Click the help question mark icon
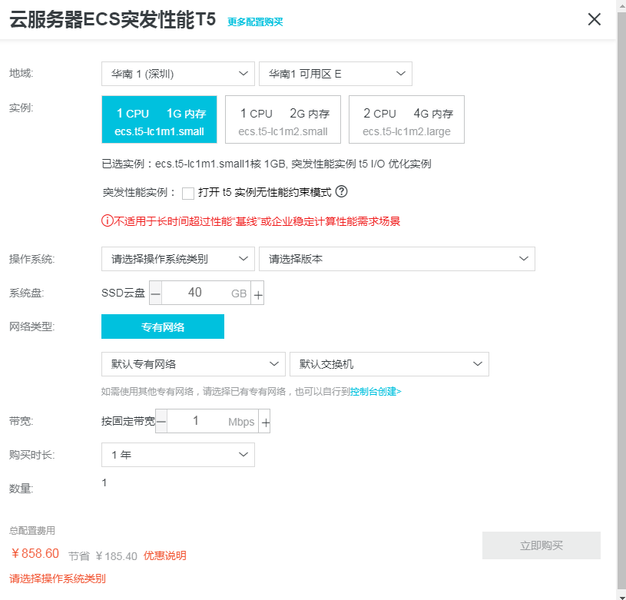The height and width of the screenshot is (600, 626). click(x=341, y=191)
